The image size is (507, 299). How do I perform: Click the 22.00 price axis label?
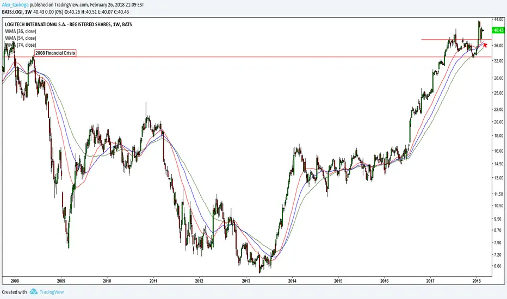point(499,110)
